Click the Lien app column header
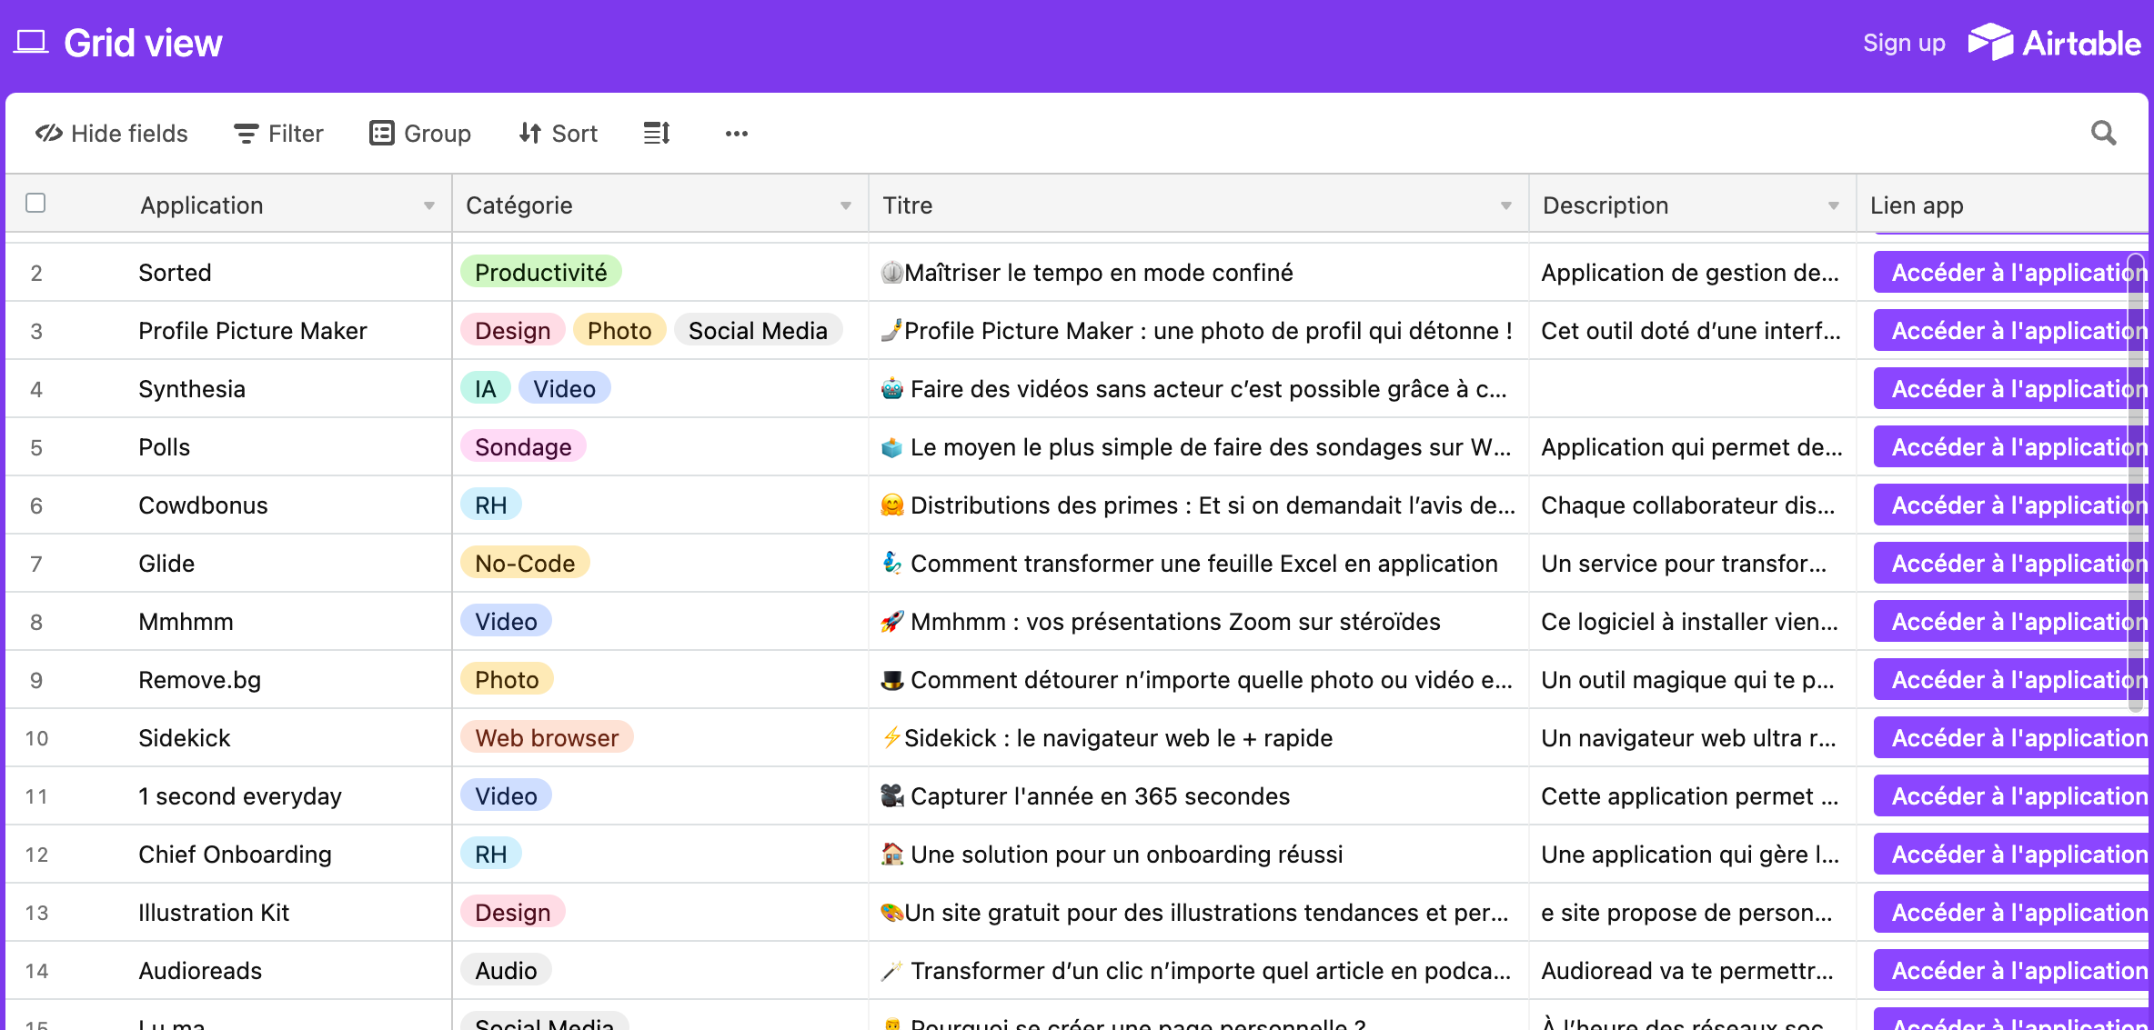This screenshot has width=2154, height=1030. coord(1915,205)
